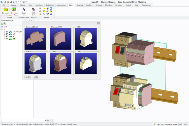Click the Redo arrow icon
The height and width of the screenshot is (126, 189).
tap(20, 2)
